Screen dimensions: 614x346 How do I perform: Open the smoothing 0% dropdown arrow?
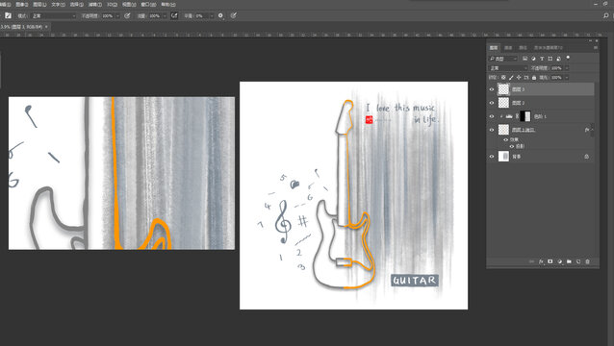[212, 15]
